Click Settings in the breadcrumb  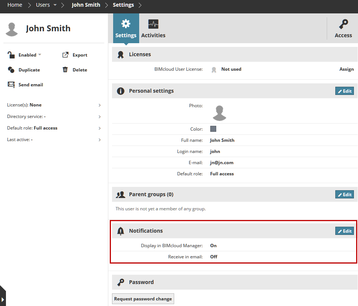(x=123, y=5)
